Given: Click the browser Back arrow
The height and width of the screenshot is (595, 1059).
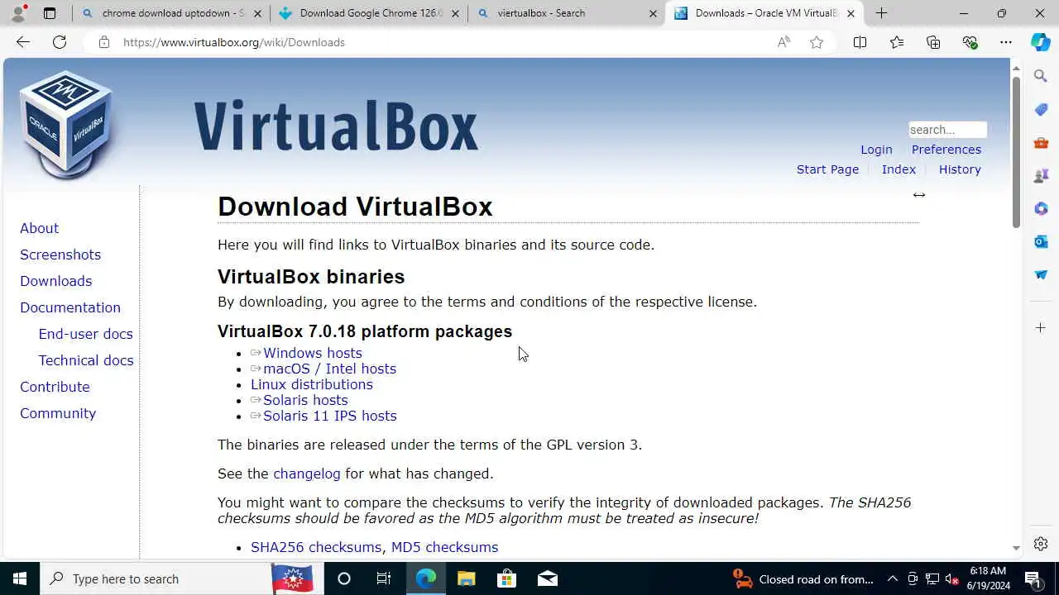Looking at the screenshot, I should (22, 42).
